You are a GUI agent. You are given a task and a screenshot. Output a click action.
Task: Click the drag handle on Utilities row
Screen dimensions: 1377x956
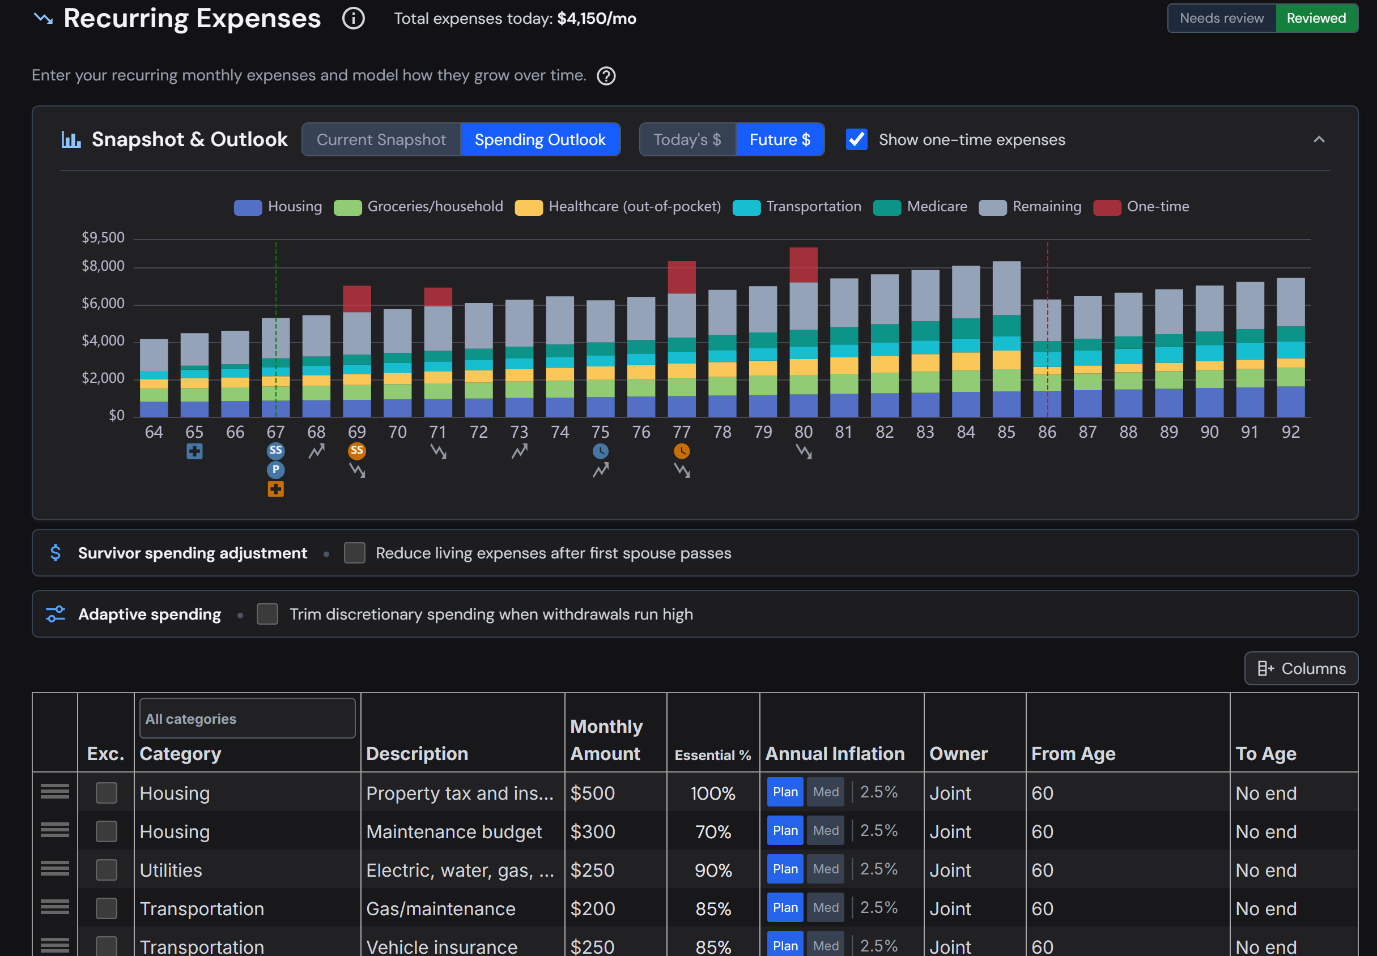[x=54, y=869]
